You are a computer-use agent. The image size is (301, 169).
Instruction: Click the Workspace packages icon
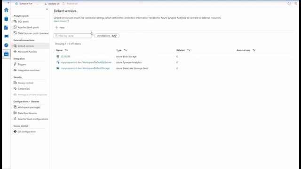[15, 107]
